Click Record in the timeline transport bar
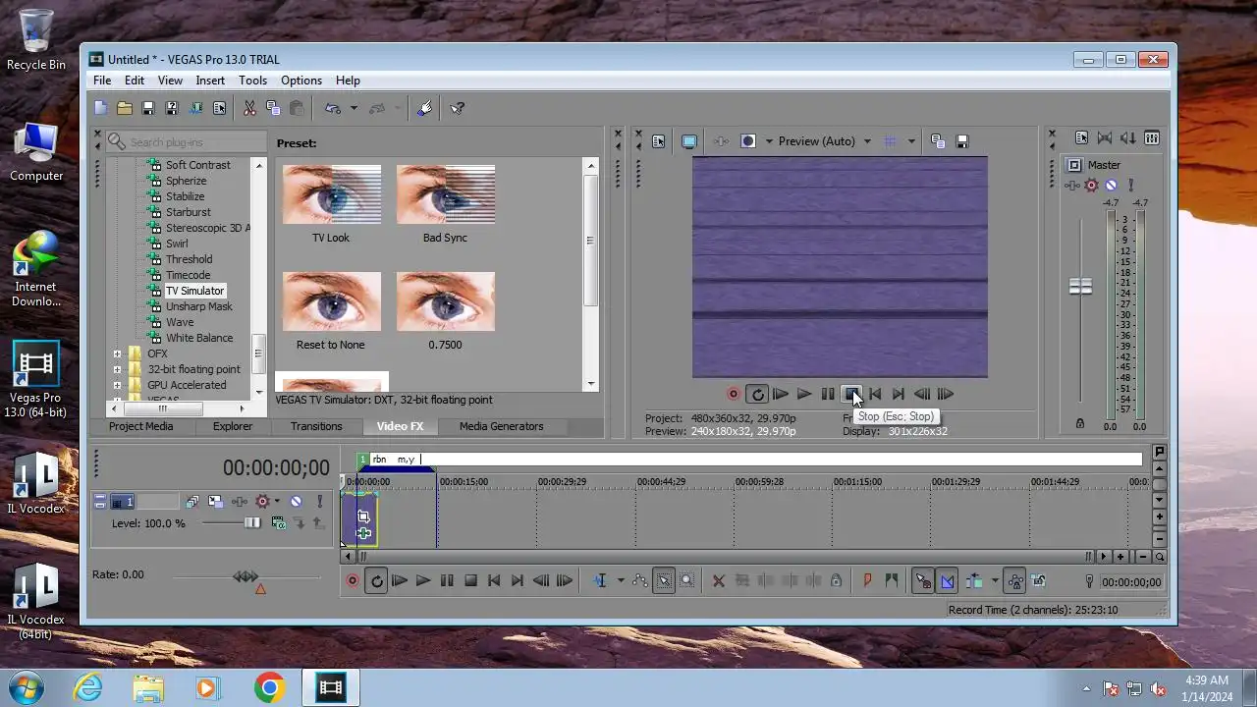Image resolution: width=1257 pixels, height=707 pixels. (x=353, y=581)
